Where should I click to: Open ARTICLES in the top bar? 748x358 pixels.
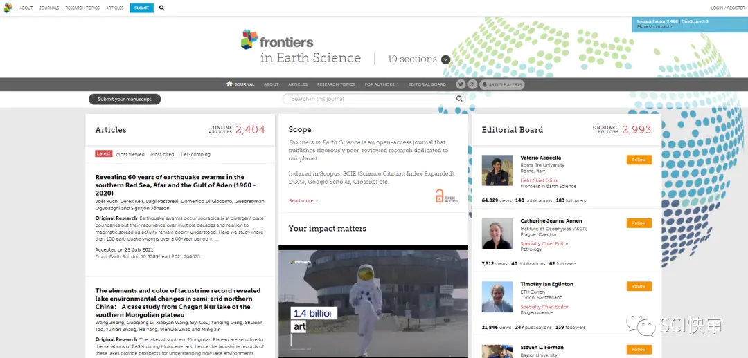(x=114, y=8)
